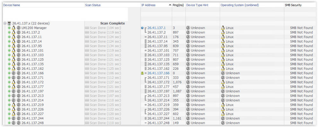Sort by the Device Name column header

pyautogui.click(x=11, y=5)
